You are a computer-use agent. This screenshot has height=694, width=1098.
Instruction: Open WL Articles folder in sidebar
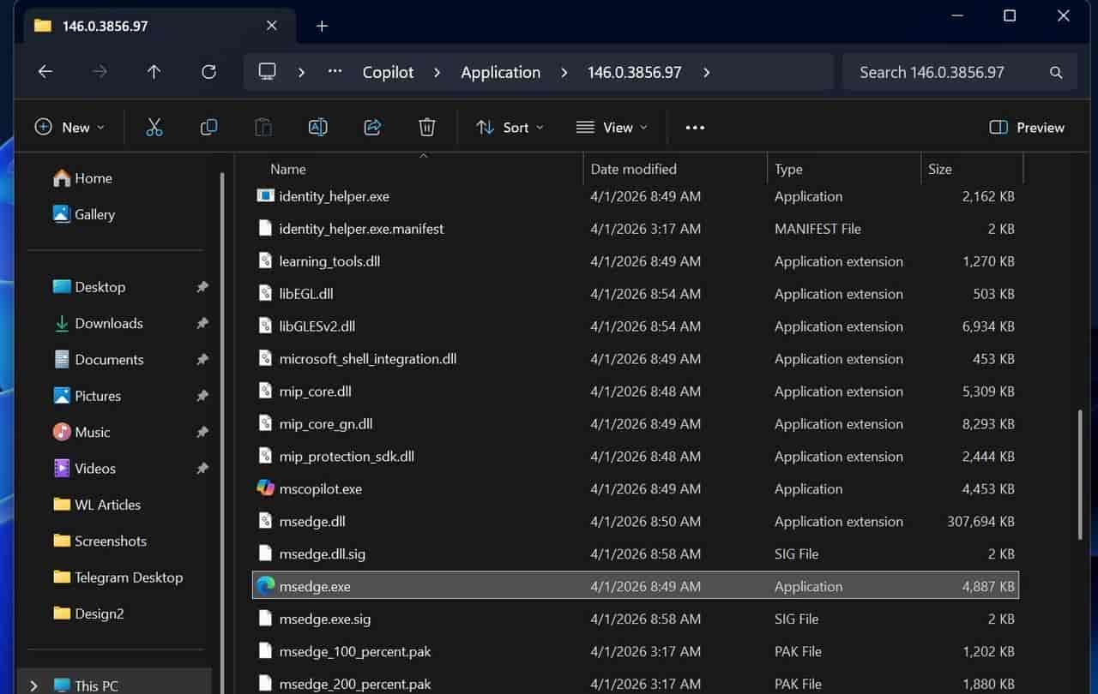tap(107, 505)
